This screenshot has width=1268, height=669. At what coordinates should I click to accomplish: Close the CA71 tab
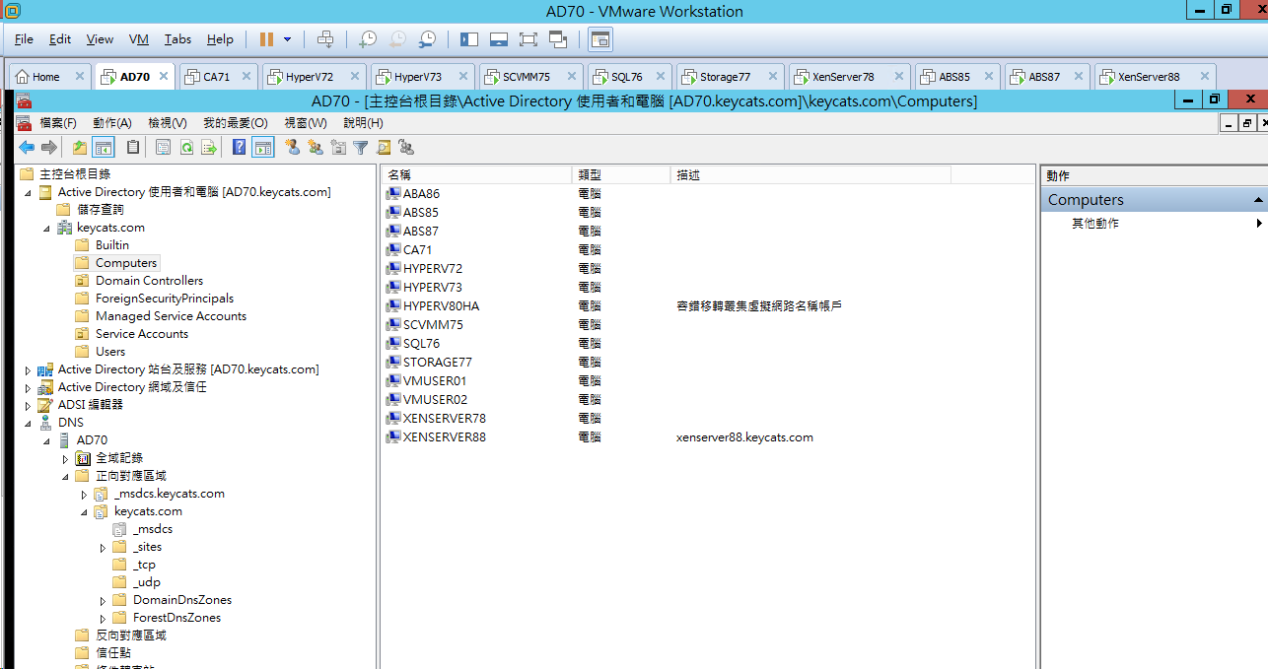point(247,77)
